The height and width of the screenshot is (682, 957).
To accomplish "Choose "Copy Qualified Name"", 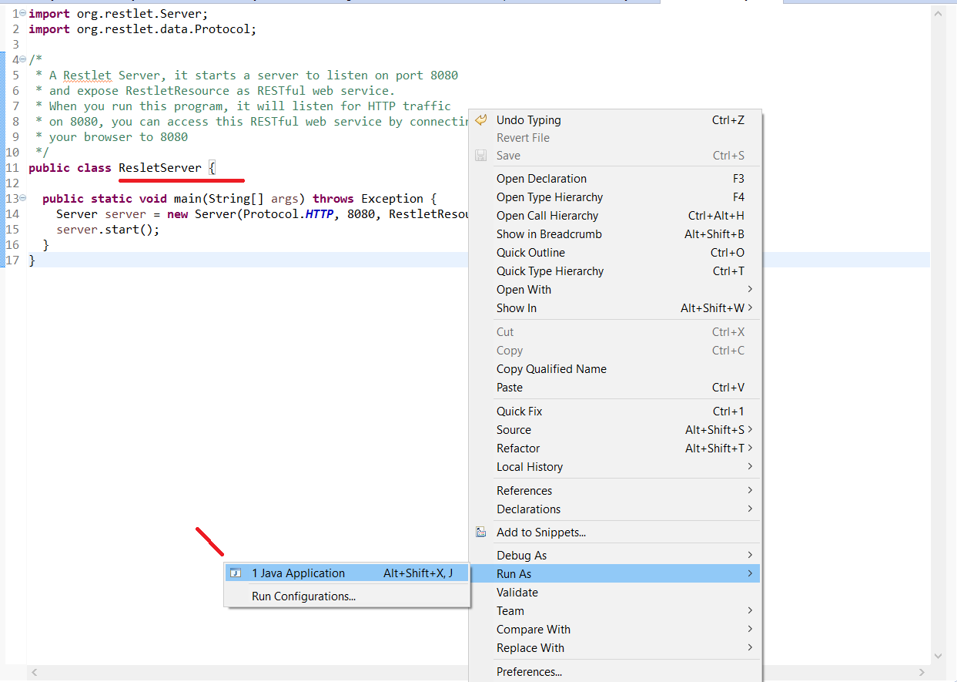I will pyautogui.click(x=551, y=368).
